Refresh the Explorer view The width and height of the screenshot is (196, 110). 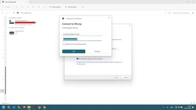tap(169, 13)
